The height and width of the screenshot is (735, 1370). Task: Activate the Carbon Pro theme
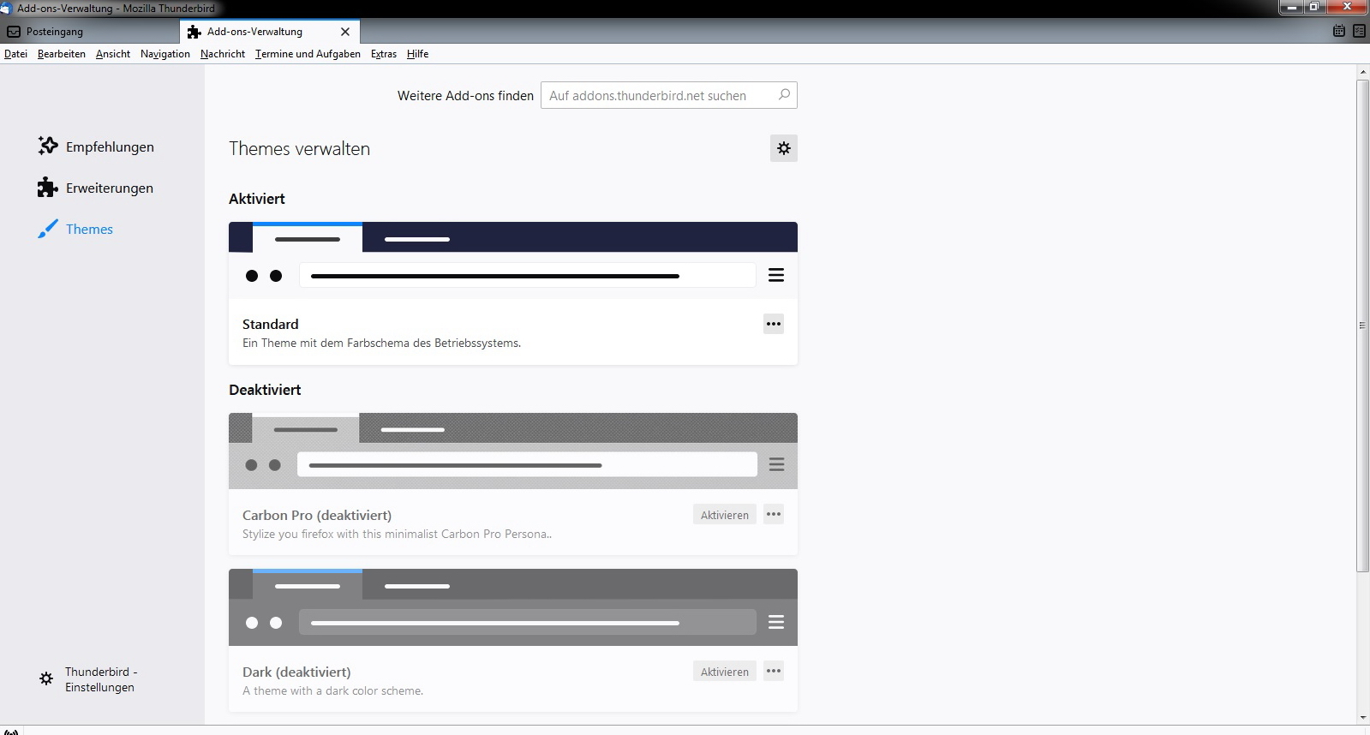(x=725, y=515)
